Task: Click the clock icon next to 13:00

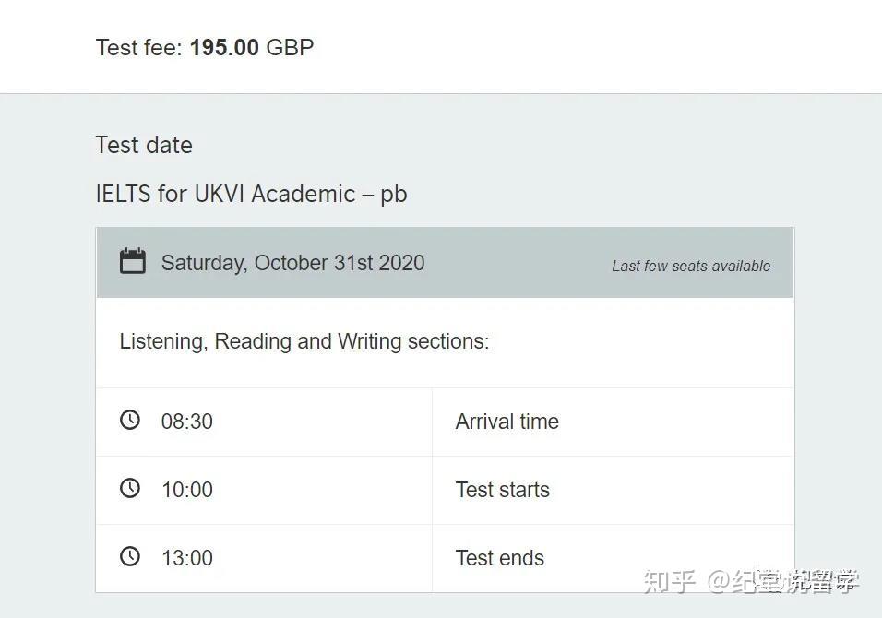Action: pyautogui.click(x=130, y=556)
